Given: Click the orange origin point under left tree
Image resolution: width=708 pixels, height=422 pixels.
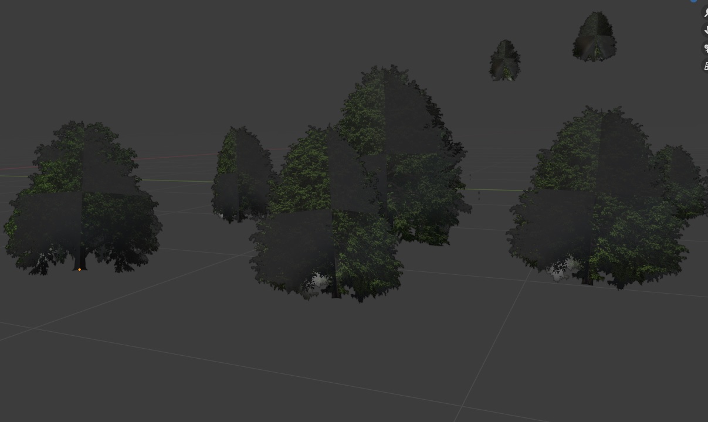Looking at the screenshot, I should click(x=80, y=270).
